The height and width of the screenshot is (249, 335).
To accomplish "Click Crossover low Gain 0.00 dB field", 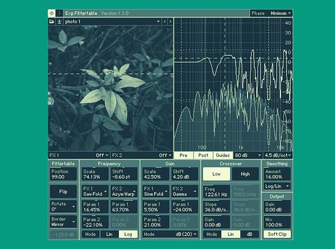I will (x=216, y=222).
